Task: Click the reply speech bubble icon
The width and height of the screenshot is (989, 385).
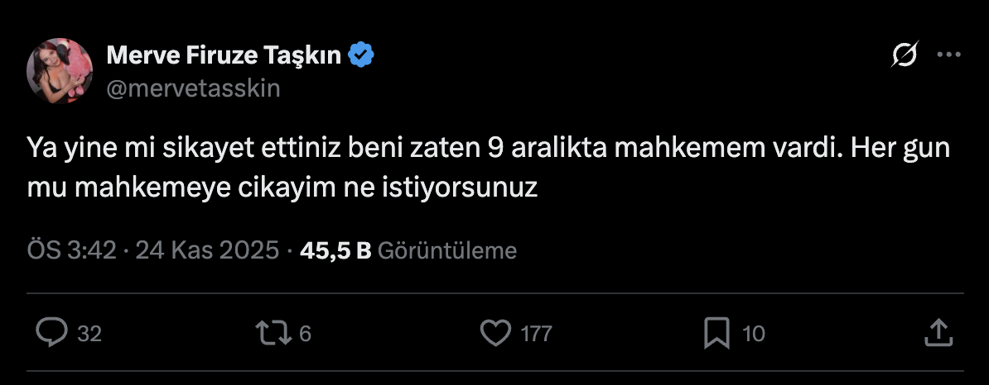Action: pyautogui.click(x=52, y=333)
